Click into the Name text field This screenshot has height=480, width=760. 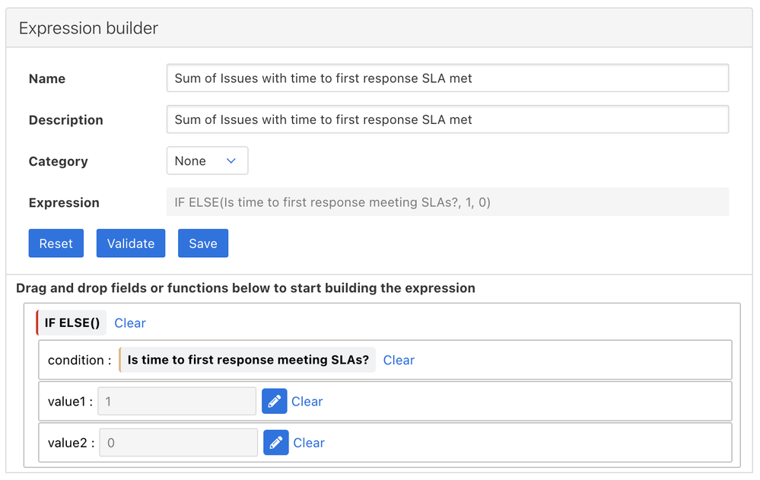coord(447,78)
